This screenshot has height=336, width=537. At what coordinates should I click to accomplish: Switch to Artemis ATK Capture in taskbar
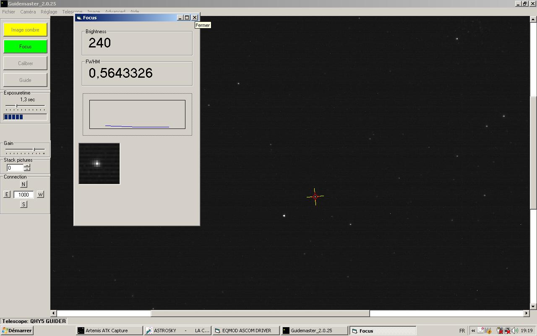(x=109, y=331)
